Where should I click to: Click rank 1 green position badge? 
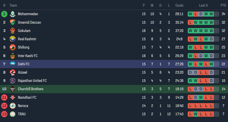click(x=4, y=14)
